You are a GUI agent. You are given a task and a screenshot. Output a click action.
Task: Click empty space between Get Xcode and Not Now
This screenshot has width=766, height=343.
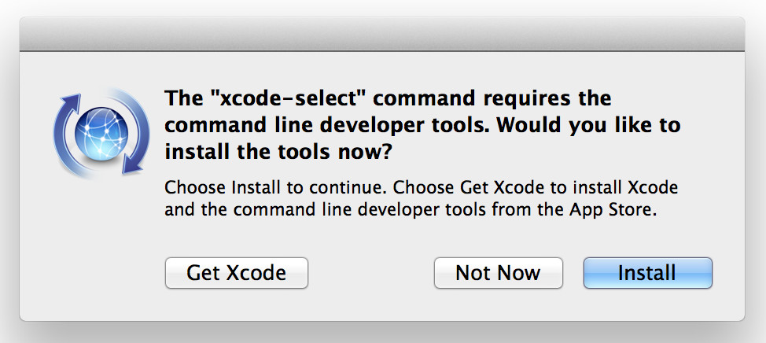coord(371,273)
